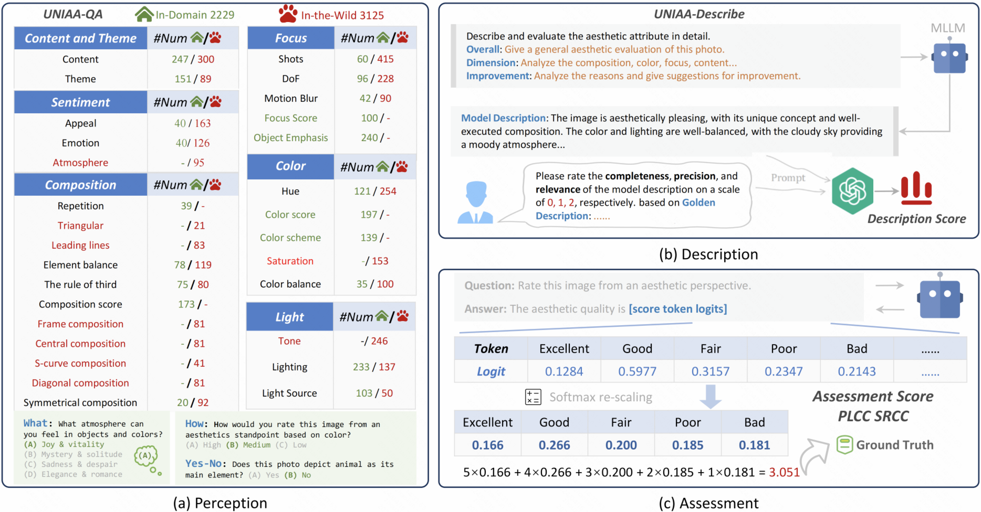Click the Focus section header

[291, 38]
